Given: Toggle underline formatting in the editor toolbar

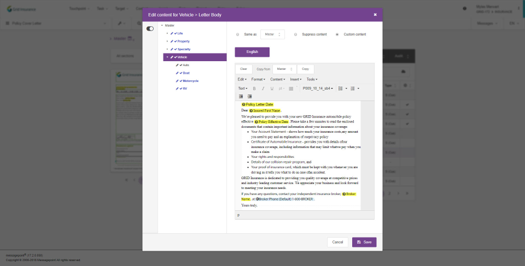Looking at the screenshot, I should tap(272, 88).
